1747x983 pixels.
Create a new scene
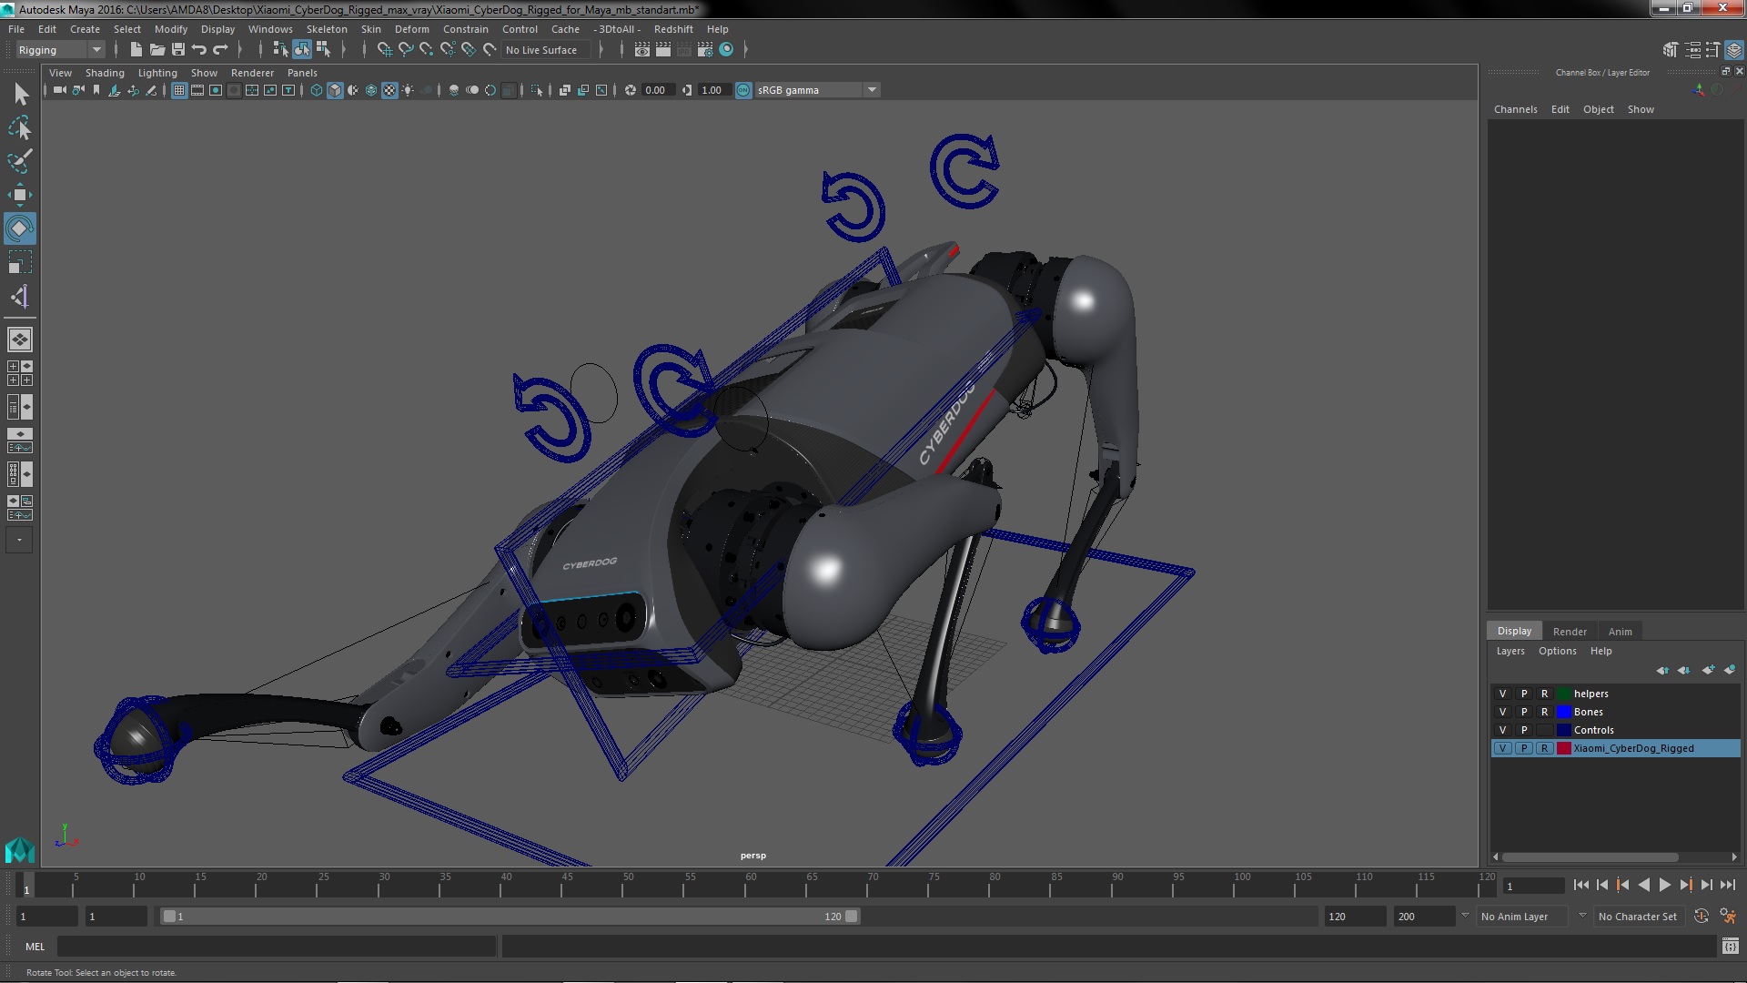tap(136, 50)
